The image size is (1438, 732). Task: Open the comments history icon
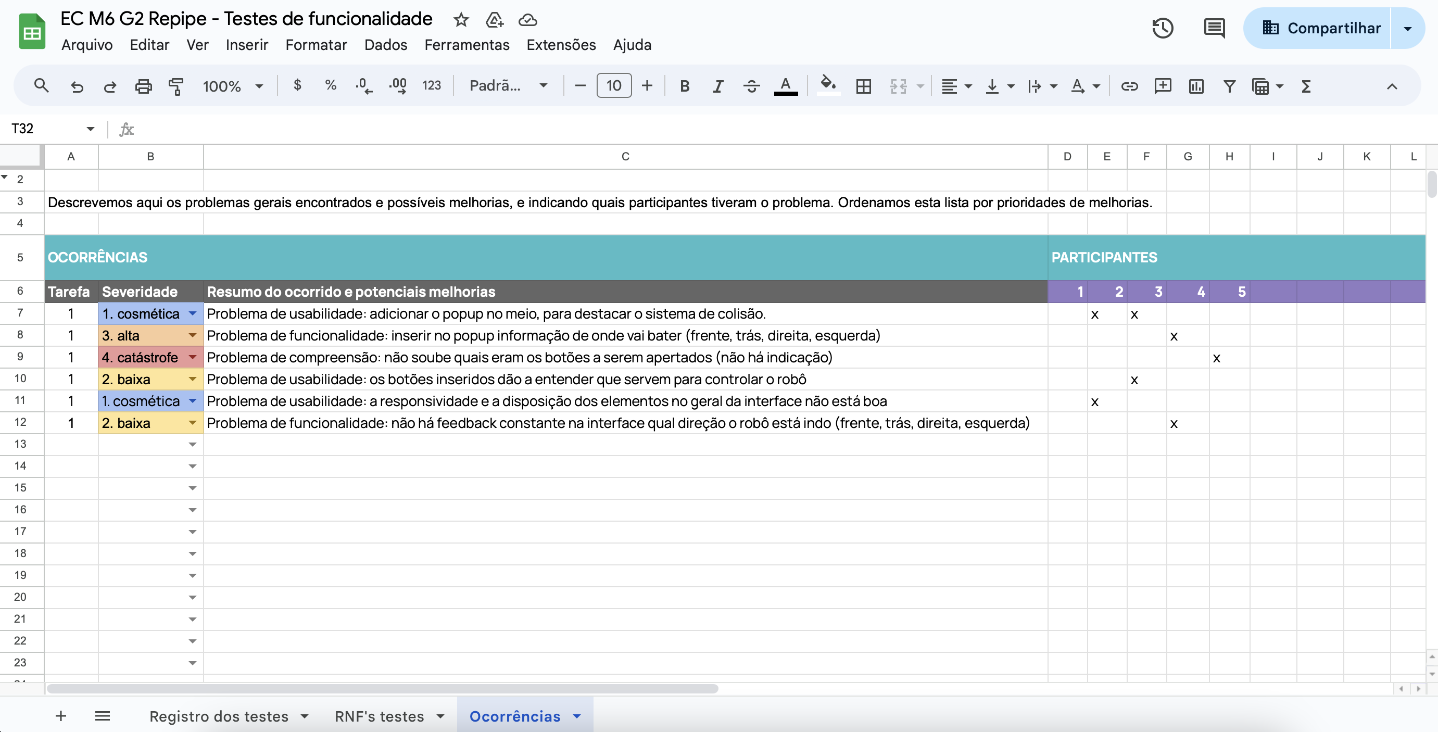(1214, 28)
